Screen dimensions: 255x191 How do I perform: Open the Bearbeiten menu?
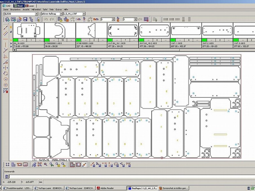tap(15, 10)
